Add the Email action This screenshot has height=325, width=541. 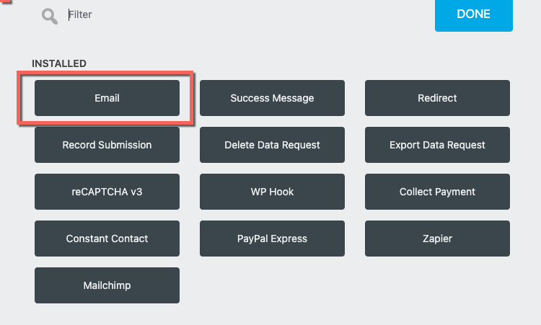(107, 98)
